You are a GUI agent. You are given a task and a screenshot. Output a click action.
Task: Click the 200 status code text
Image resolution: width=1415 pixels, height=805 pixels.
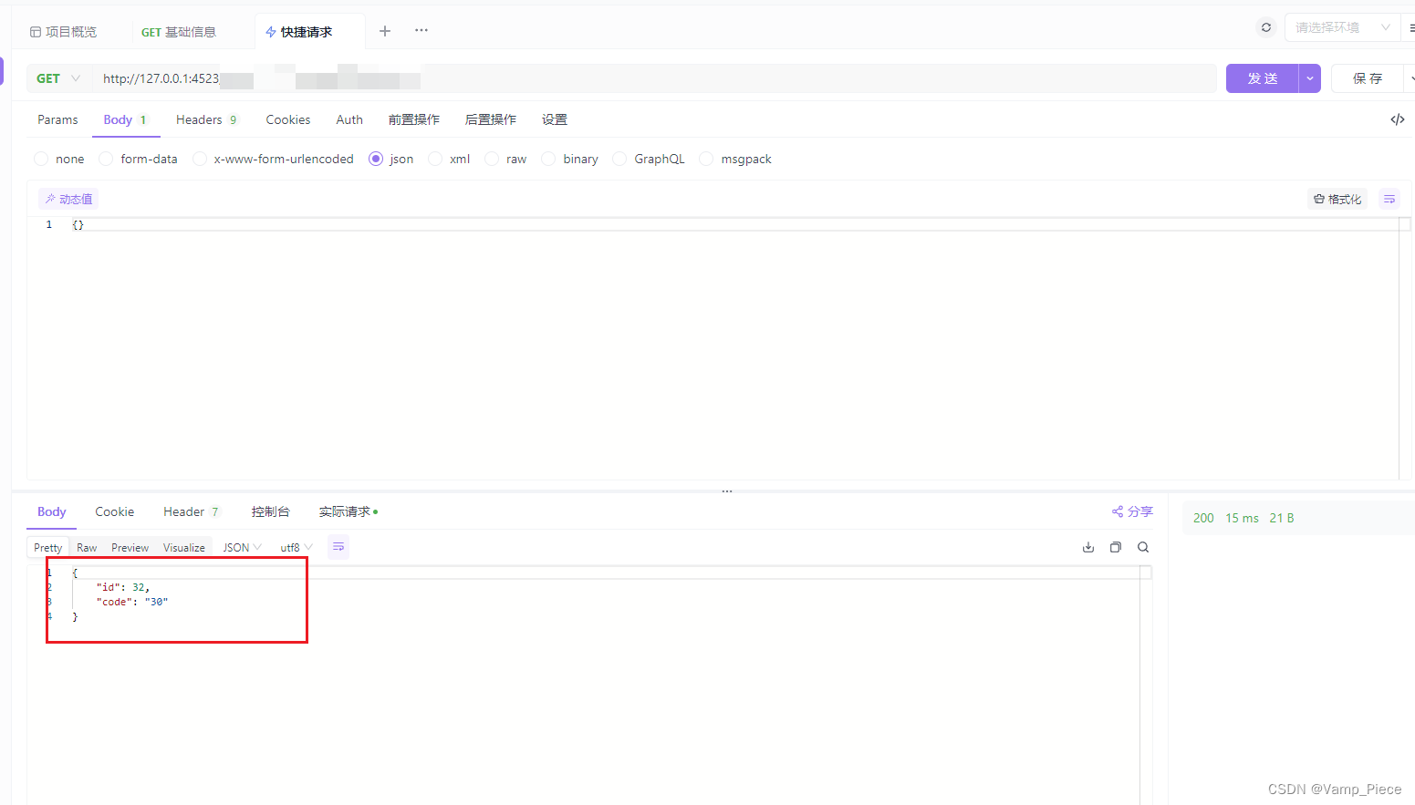tap(1203, 518)
